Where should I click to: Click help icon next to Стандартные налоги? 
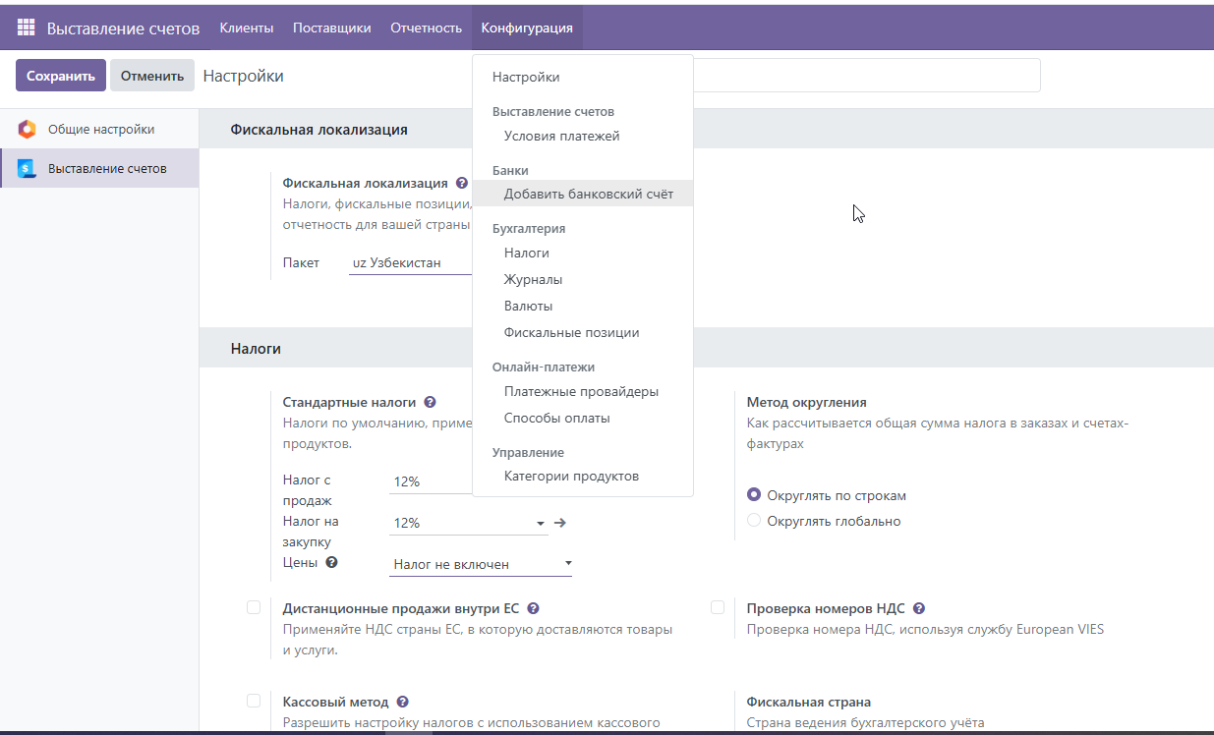click(x=430, y=402)
